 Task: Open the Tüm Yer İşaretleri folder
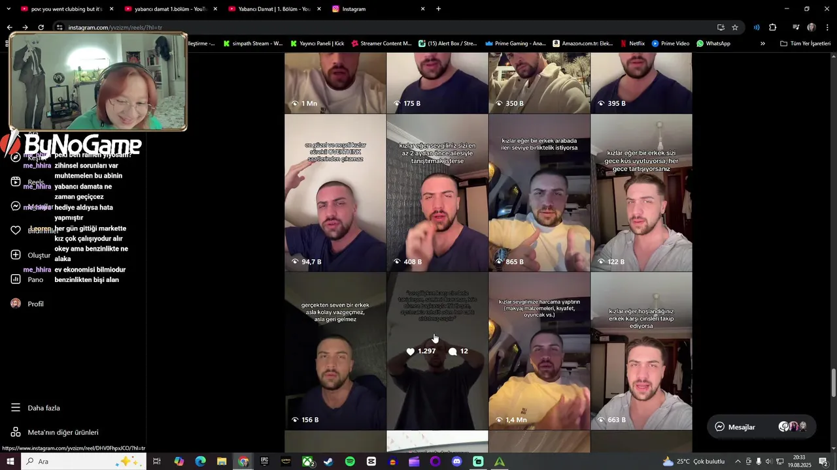click(x=805, y=44)
